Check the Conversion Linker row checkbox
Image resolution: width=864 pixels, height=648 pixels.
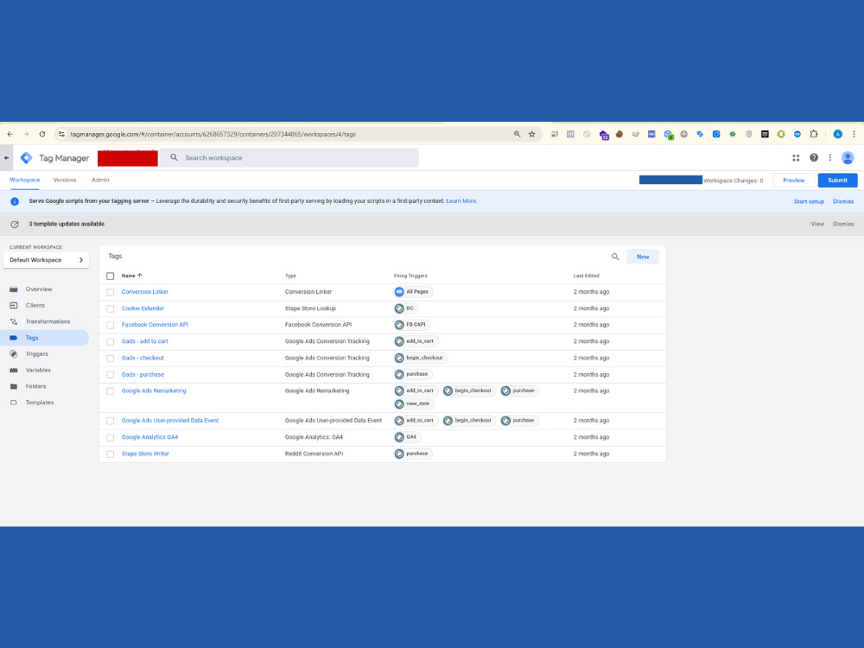pyautogui.click(x=111, y=292)
